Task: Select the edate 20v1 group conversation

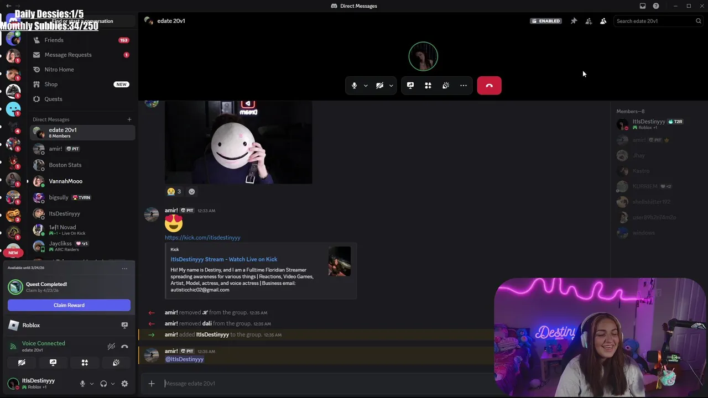Action: coord(82,133)
